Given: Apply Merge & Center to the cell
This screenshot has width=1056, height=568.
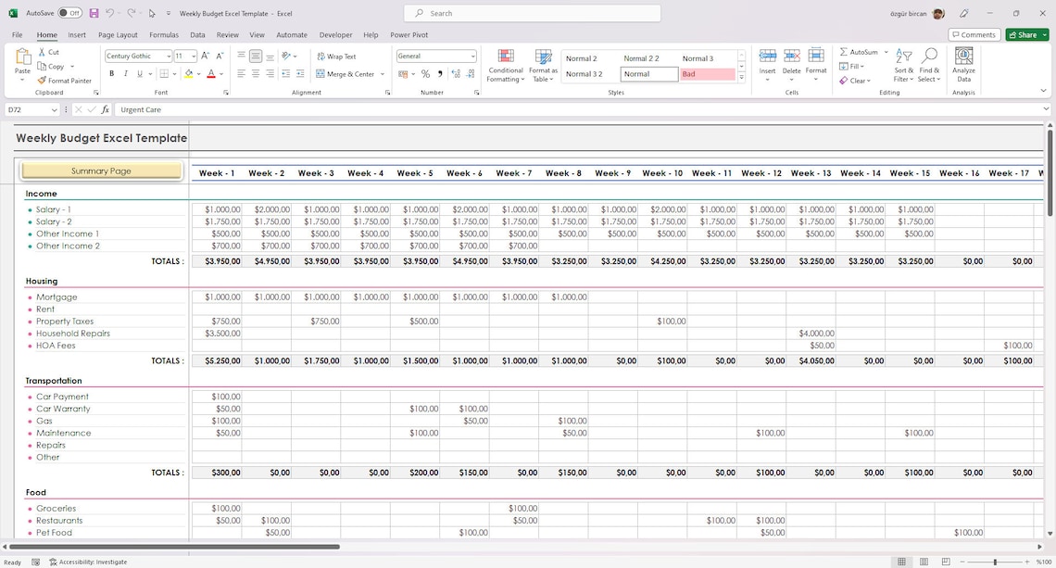Looking at the screenshot, I should point(346,73).
